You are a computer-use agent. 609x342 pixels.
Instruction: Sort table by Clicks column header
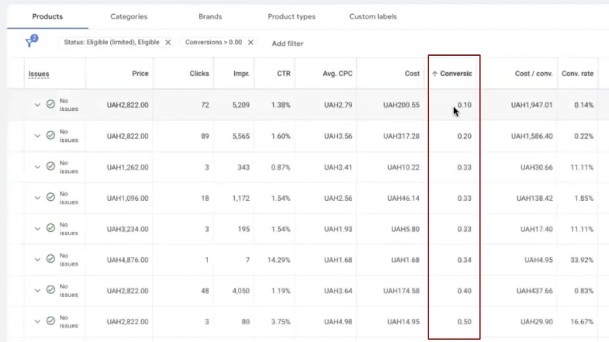coord(199,74)
